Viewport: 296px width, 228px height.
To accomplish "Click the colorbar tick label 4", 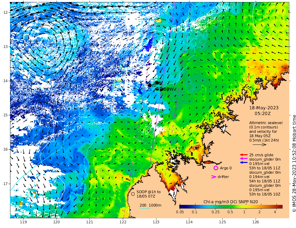I will pyautogui.click(x=275, y=212).
